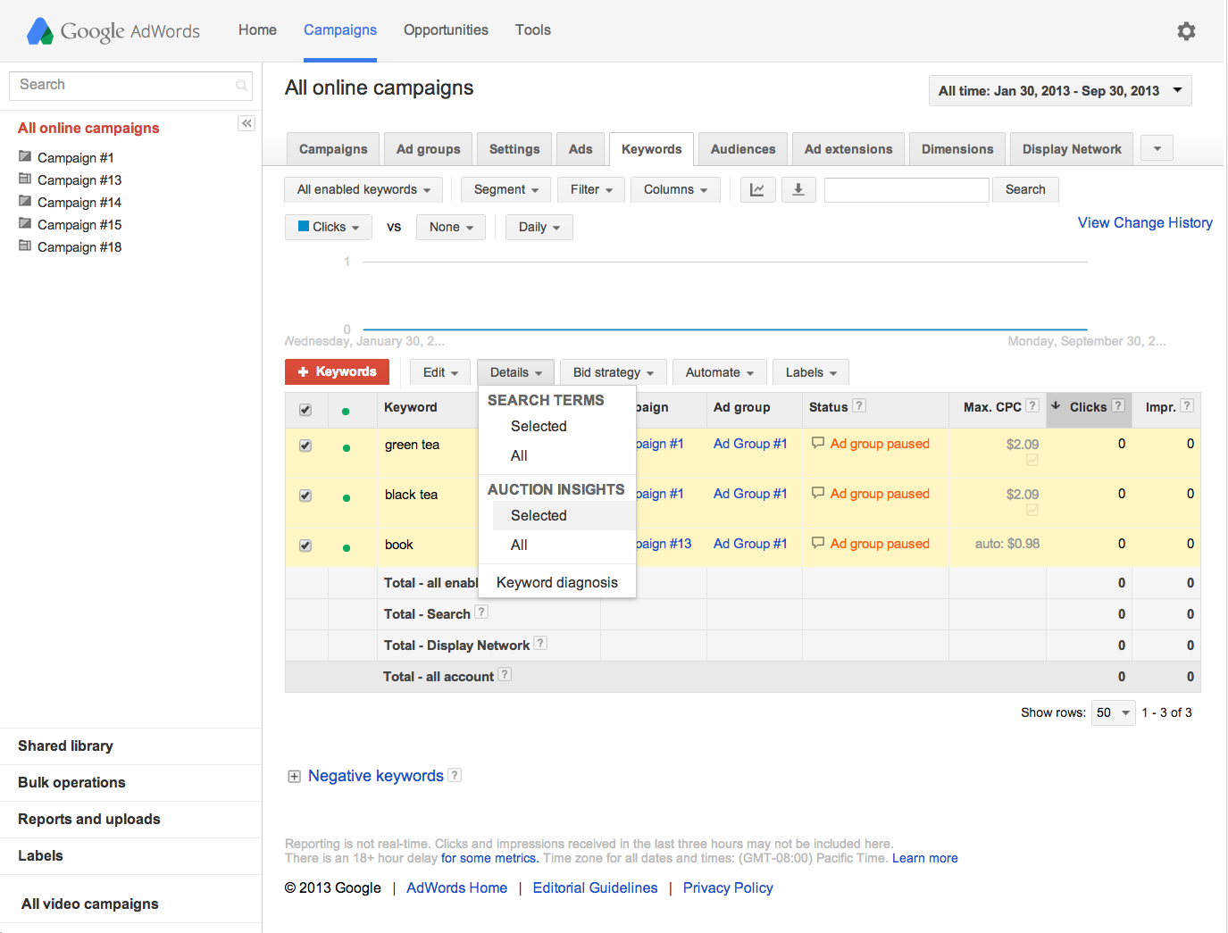Click speech bubble icon for black tea status
Viewport: 1228px width, 933px height.
818,493
